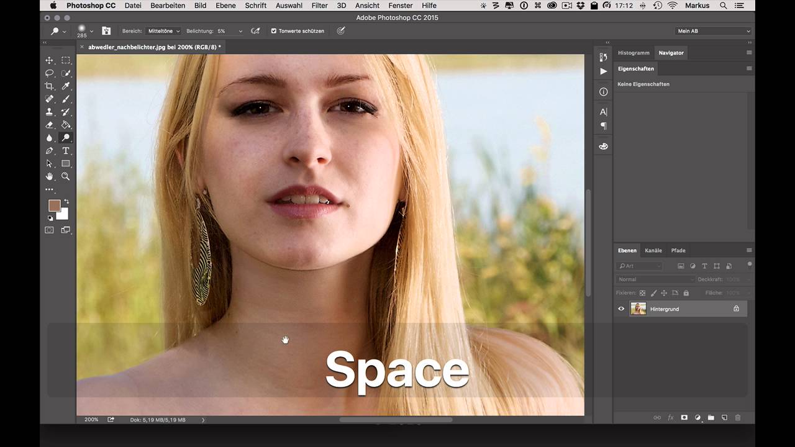
Task: Select the Hand tool
Action: tap(49, 176)
